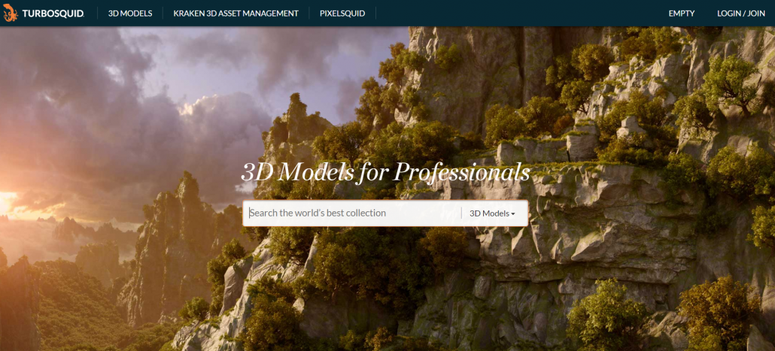Image resolution: width=775 pixels, height=351 pixels.
Task: Focus the search collection input field
Action: (353, 213)
